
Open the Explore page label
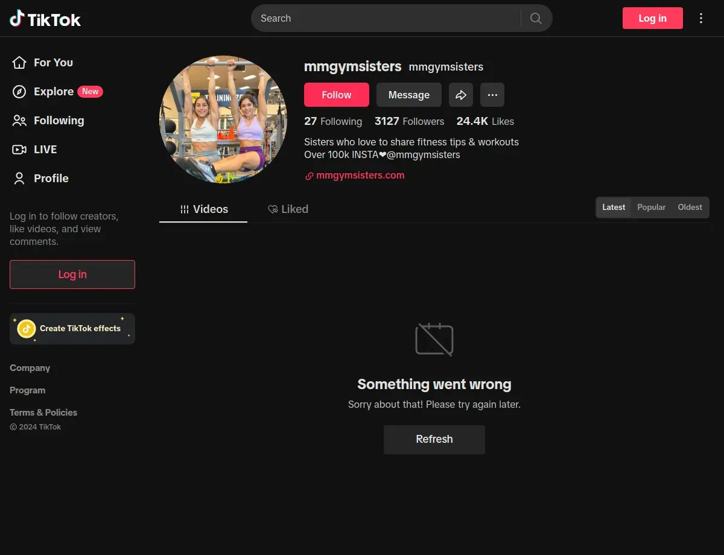point(54,92)
